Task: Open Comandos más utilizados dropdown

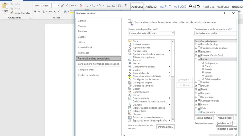Action: [152, 33]
